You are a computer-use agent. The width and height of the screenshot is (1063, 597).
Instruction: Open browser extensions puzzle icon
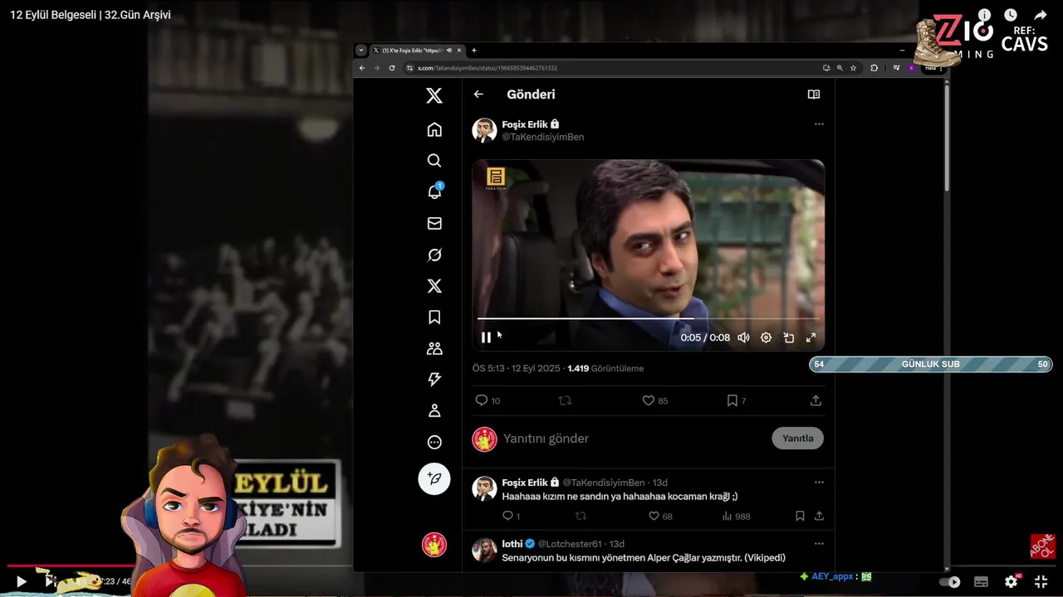[874, 68]
